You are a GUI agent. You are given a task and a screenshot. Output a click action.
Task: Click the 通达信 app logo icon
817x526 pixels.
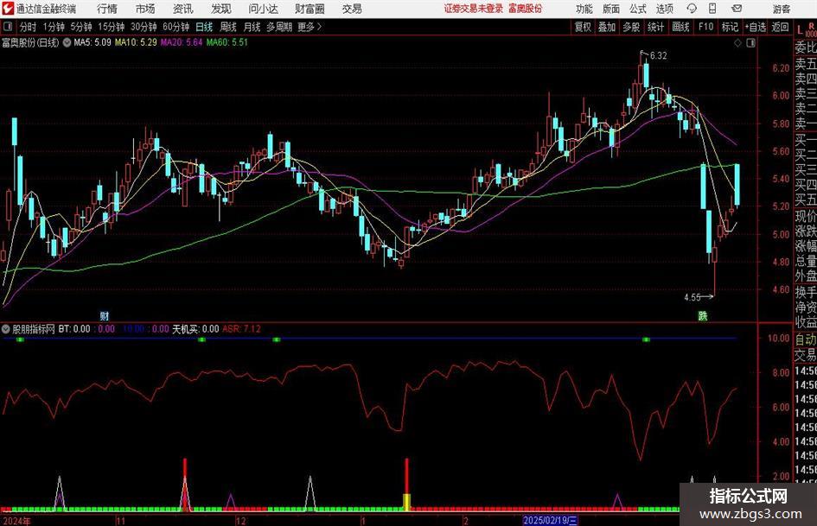(7, 9)
